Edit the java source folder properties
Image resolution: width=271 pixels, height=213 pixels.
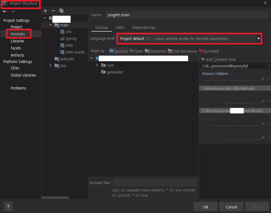point(263,124)
